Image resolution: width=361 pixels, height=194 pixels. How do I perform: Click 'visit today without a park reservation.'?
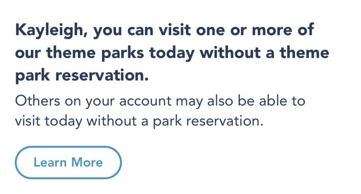click(139, 121)
